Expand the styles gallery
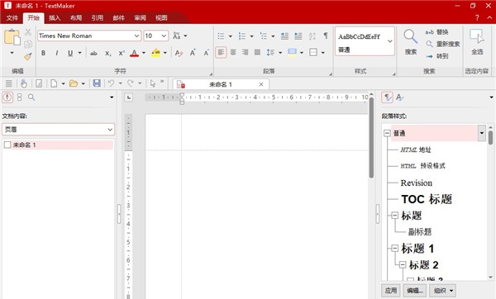The height and width of the screenshot is (299, 496). [x=390, y=41]
